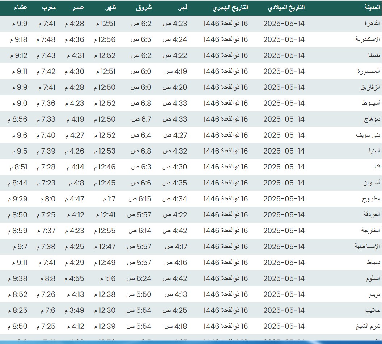Click the المدينة column header
The width and height of the screenshot is (382, 344).
point(372,8)
